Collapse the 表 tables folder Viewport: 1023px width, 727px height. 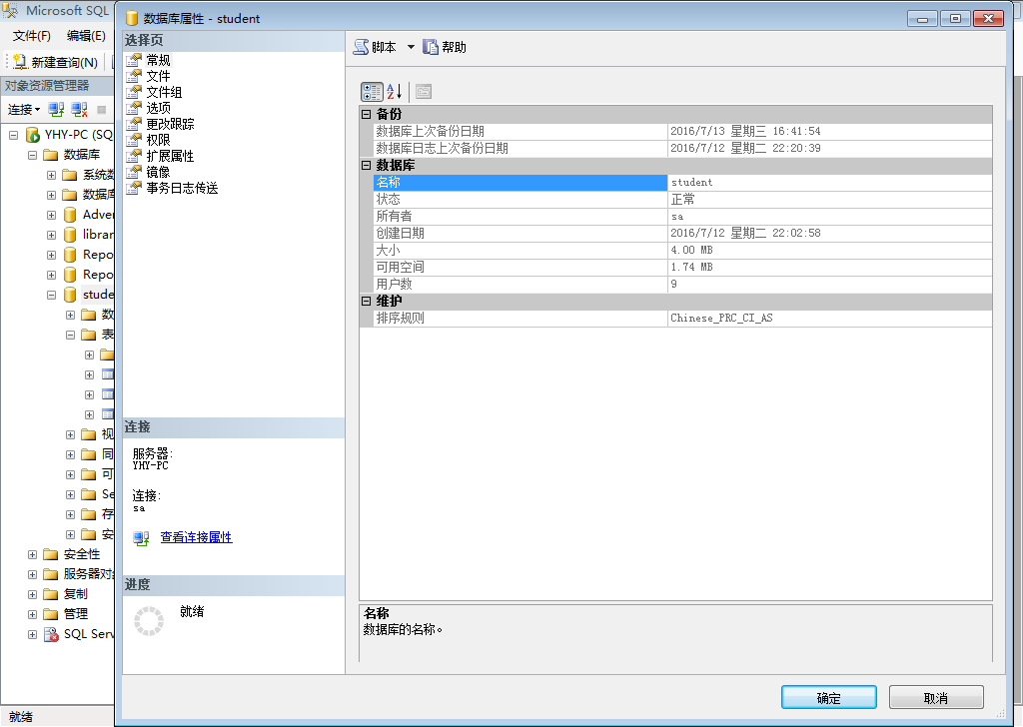point(70,335)
